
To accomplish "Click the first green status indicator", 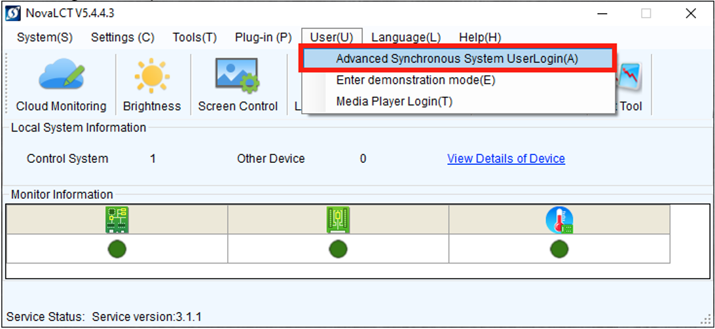I will (117, 249).
